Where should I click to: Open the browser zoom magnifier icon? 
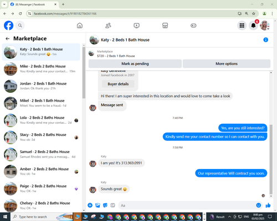coord(247,14)
